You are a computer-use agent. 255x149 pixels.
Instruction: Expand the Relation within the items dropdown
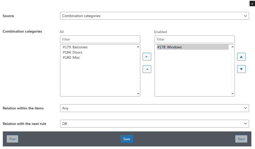(x=154, y=108)
